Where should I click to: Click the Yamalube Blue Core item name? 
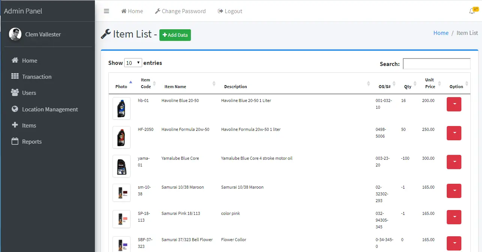[180, 158]
